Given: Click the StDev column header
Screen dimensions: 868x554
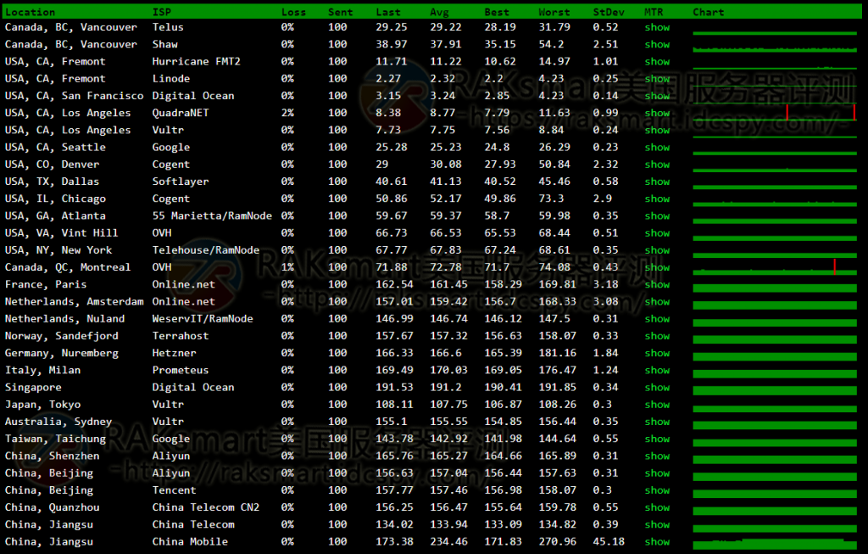Looking at the screenshot, I should [x=609, y=12].
